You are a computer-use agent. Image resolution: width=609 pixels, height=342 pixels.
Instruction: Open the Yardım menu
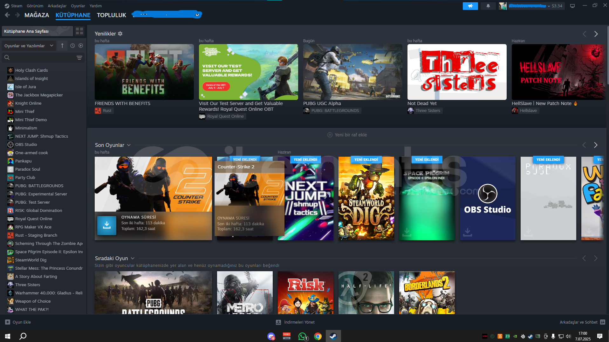tap(95, 6)
